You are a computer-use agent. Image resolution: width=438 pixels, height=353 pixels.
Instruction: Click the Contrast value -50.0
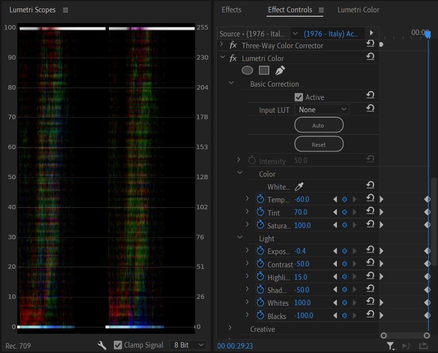(302, 264)
